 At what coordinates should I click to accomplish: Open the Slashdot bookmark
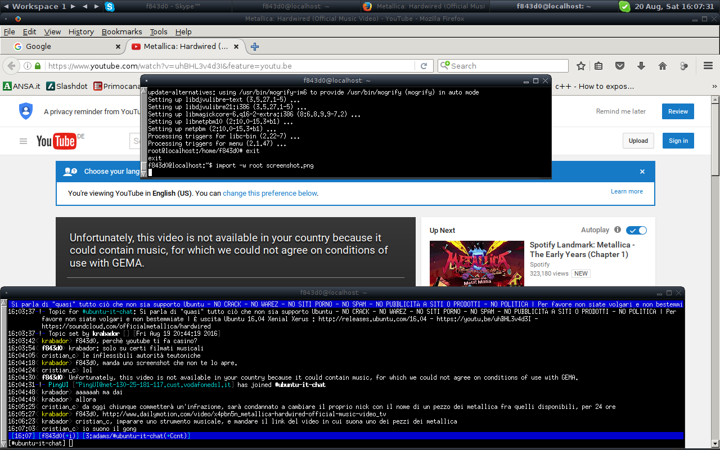(x=67, y=86)
